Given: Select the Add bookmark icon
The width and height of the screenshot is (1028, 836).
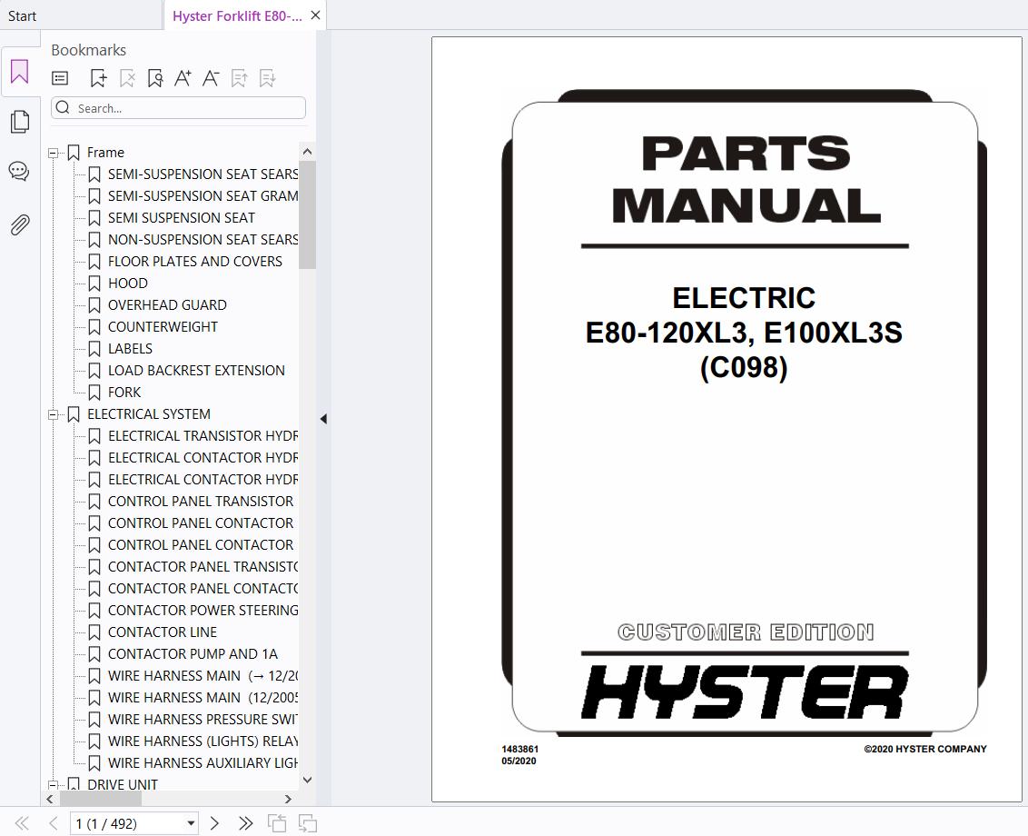Looking at the screenshot, I should 98,78.
